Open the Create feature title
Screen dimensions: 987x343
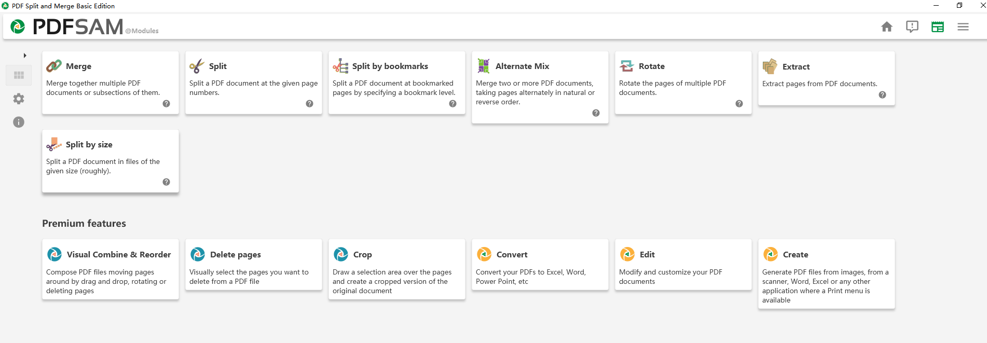pyautogui.click(x=796, y=255)
